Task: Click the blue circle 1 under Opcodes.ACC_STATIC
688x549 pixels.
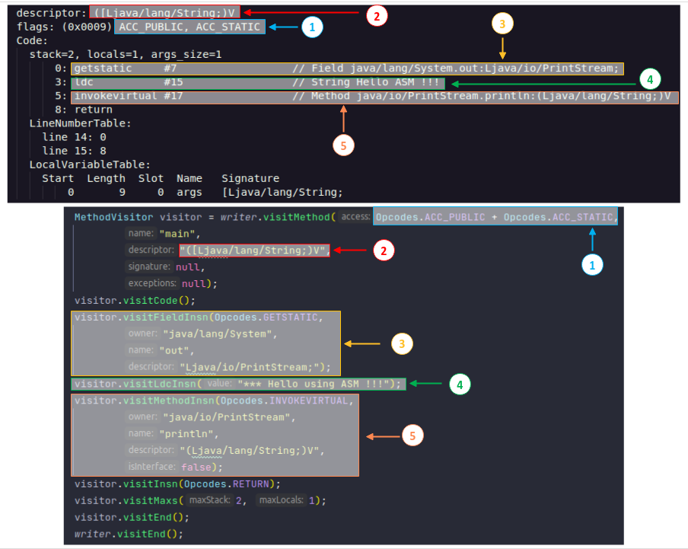Action: [x=592, y=264]
